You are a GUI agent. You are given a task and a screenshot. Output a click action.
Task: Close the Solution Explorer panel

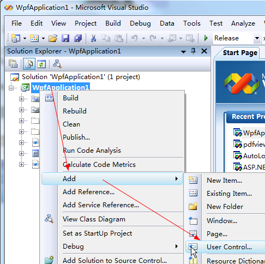tap(204, 51)
